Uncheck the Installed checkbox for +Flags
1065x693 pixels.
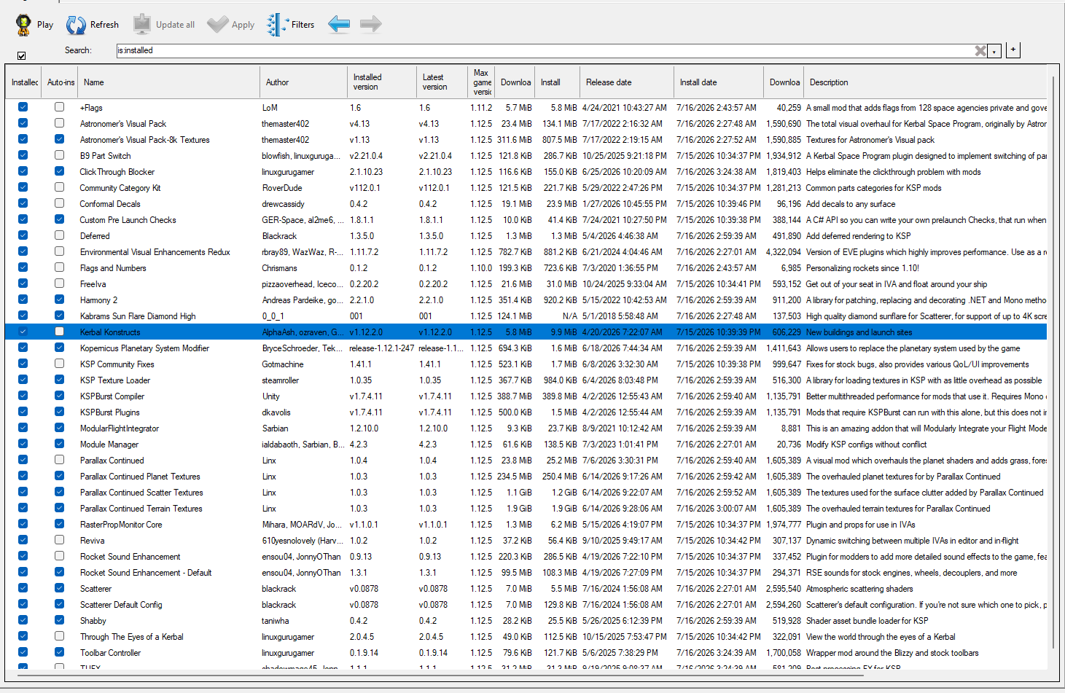click(23, 107)
